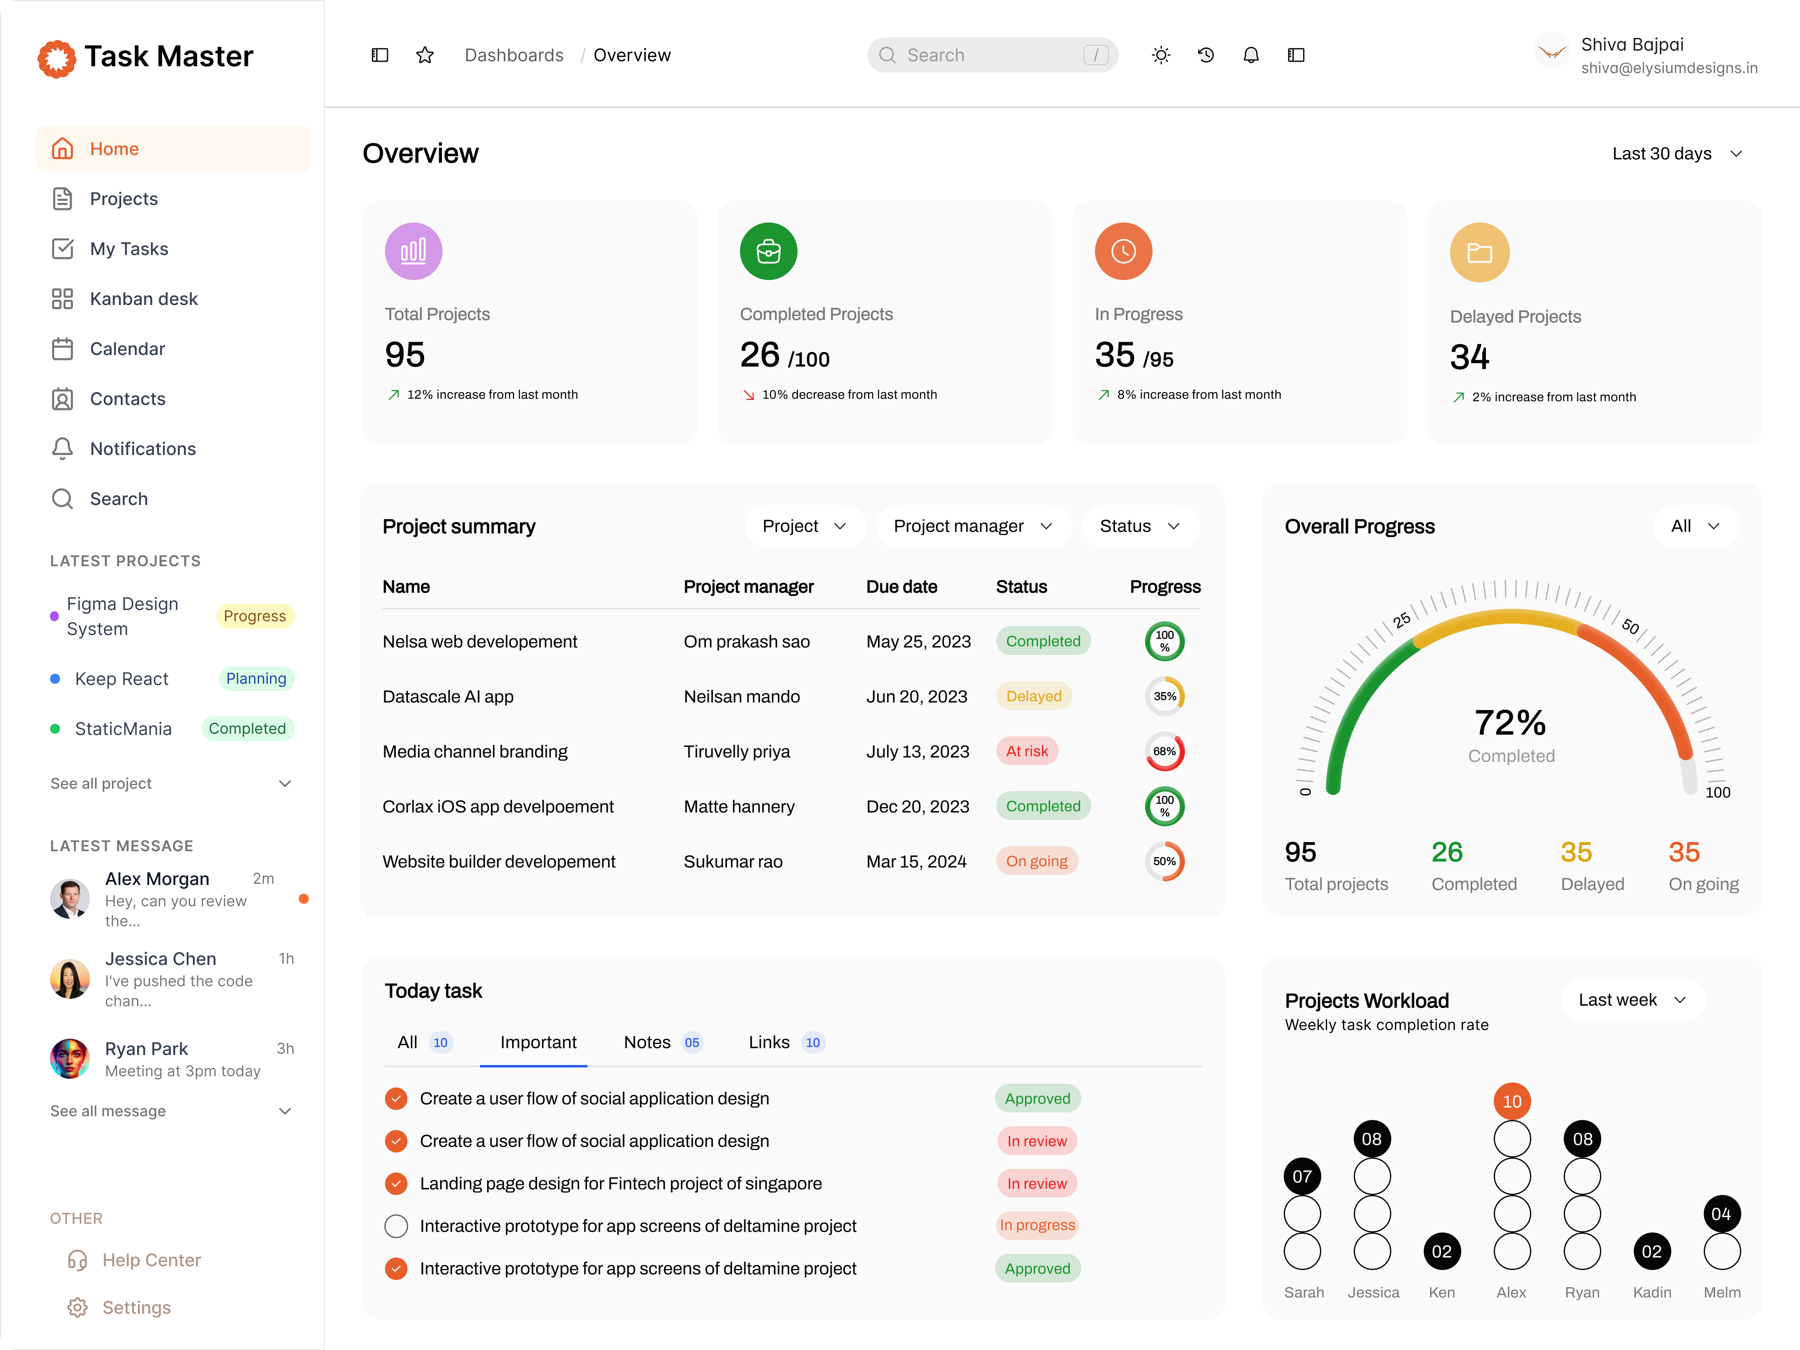Toggle the light theme sun icon
Screen dimensions: 1800x1350
pyautogui.click(x=1161, y=55)
